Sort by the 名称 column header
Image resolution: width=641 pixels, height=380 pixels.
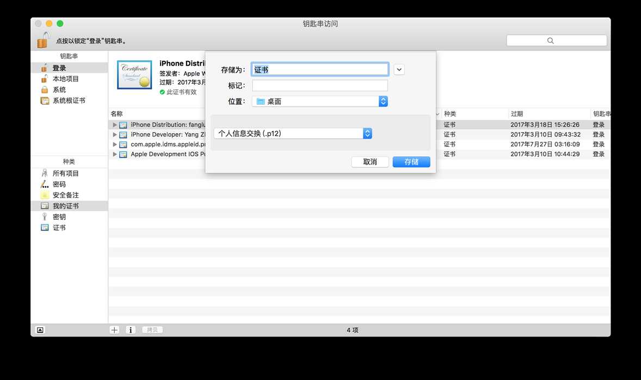tap(116, 114)
